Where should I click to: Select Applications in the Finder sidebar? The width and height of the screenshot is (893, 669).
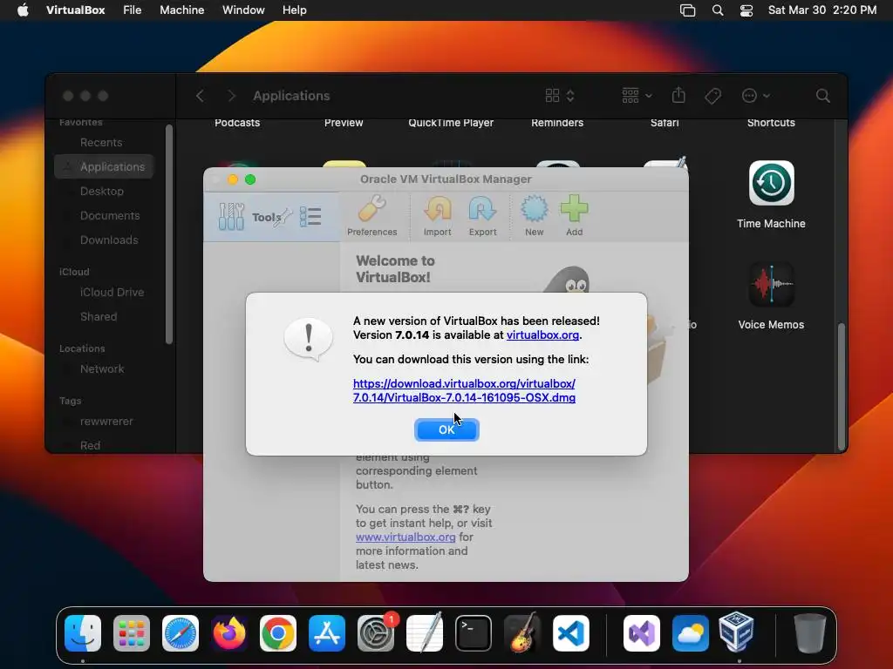pos(105,166)
